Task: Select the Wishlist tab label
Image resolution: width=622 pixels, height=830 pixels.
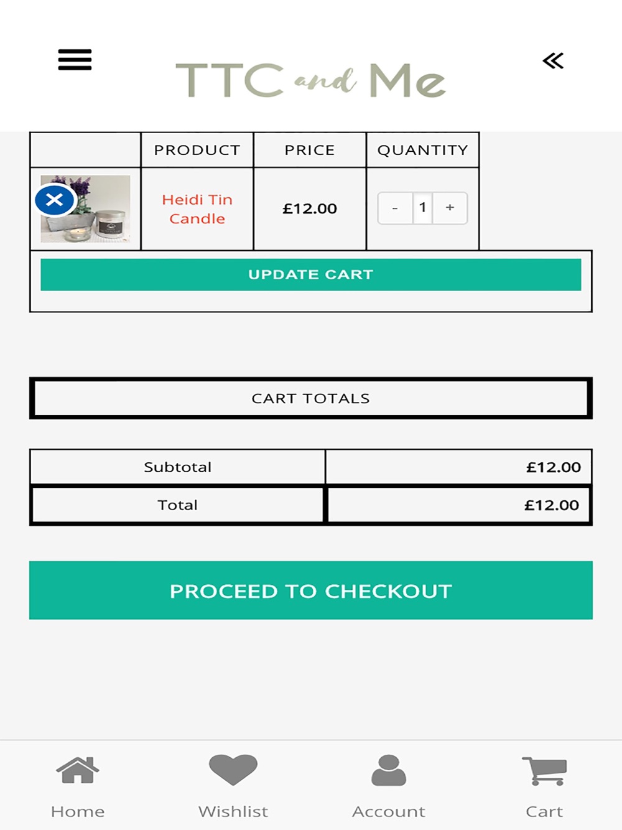Action: coord(233,811)
